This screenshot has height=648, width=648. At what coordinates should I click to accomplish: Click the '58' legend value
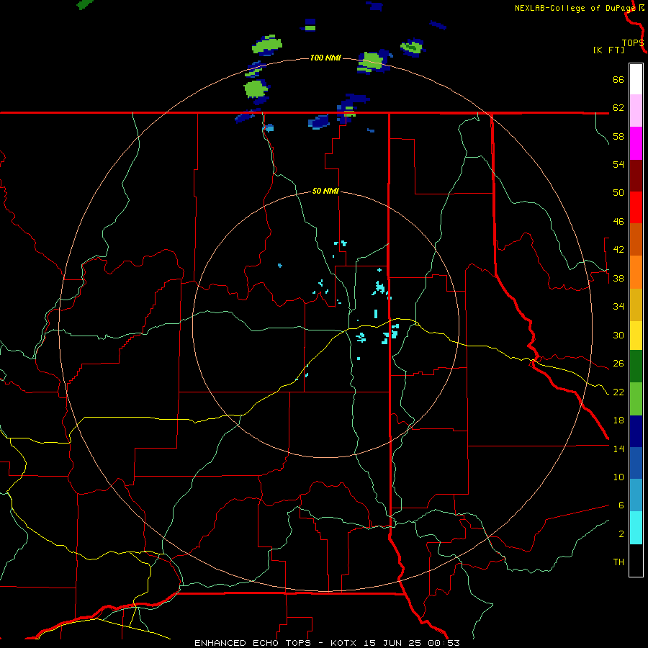(618, 136)
